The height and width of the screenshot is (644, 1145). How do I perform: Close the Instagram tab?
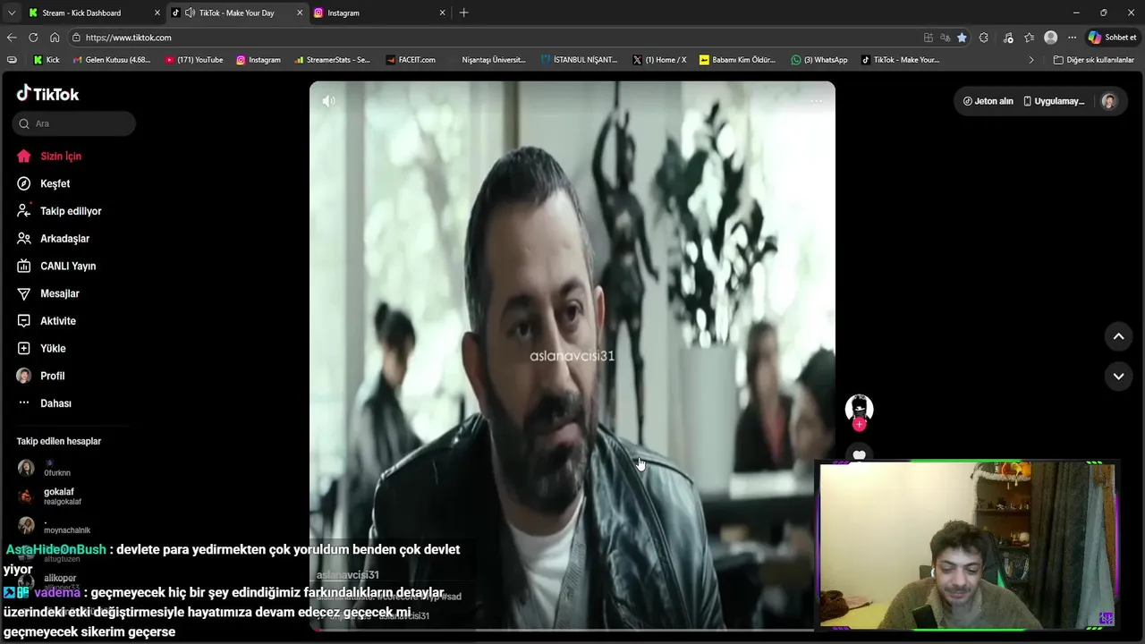(442, 13)
